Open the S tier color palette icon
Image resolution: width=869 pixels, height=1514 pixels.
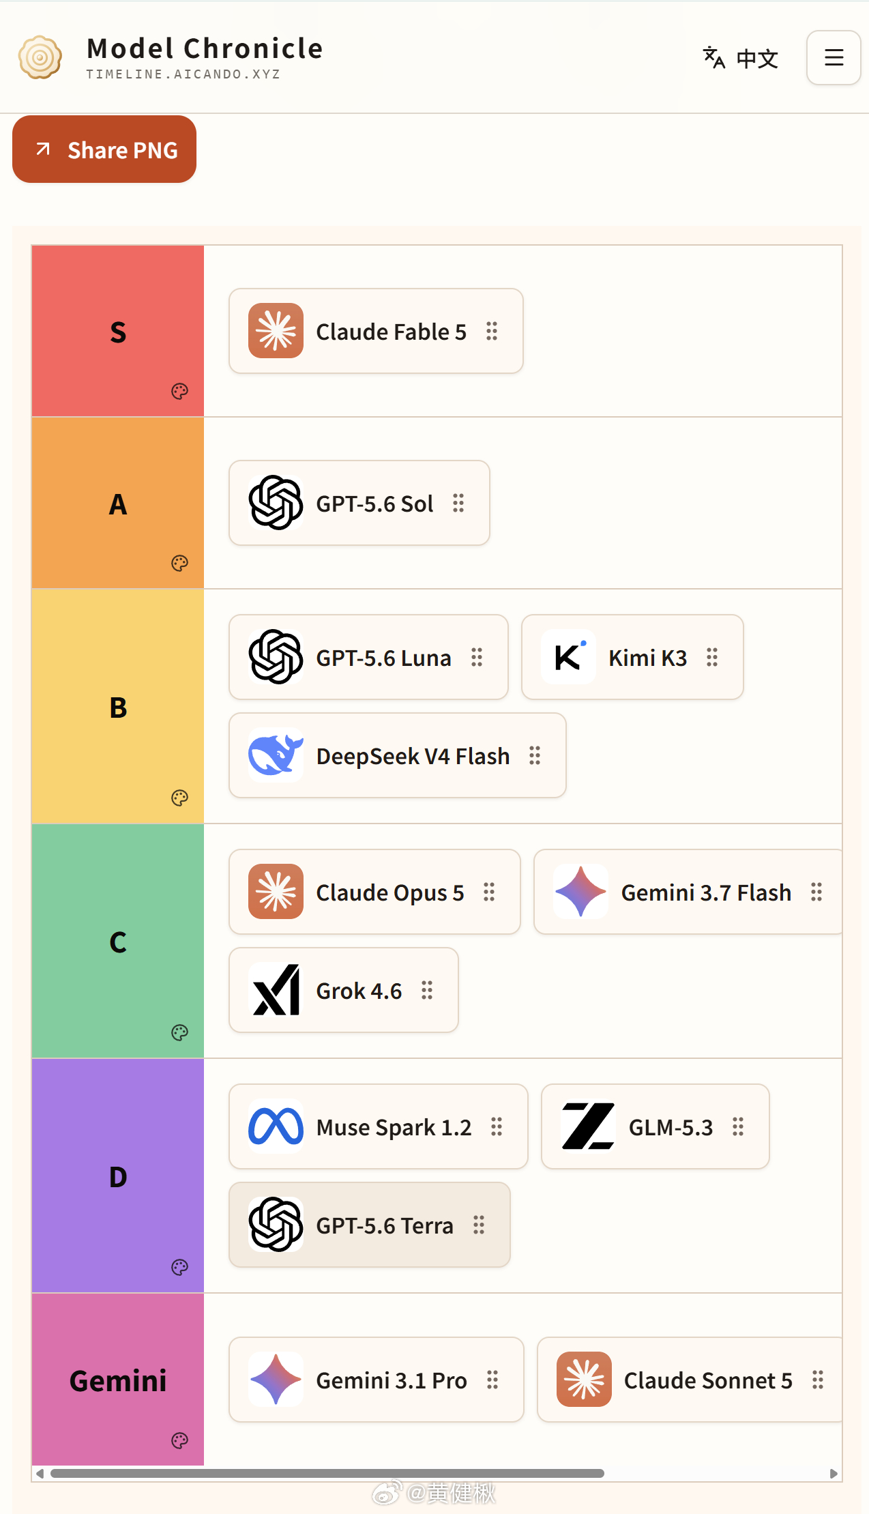(x=179, y=391)
